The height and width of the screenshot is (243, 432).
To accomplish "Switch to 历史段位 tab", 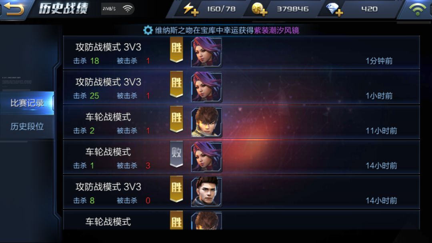I will tap(27, 127).
